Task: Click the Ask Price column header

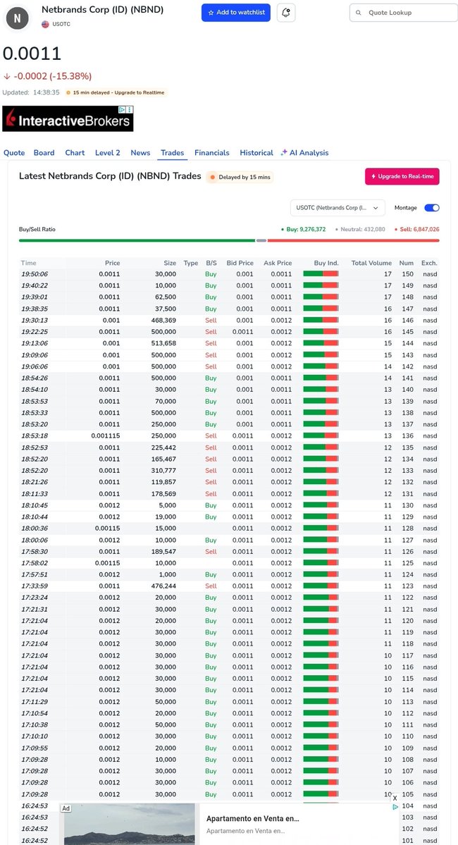Action: pos(278,263)
